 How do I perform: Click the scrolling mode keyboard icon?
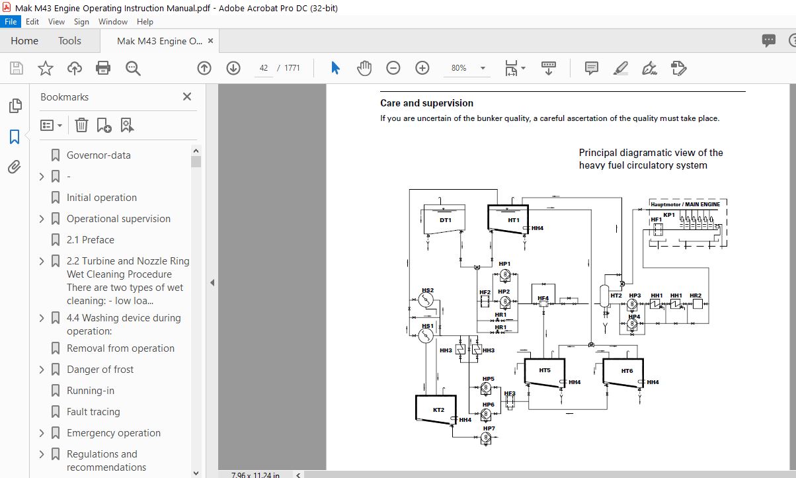coord(549,68)
